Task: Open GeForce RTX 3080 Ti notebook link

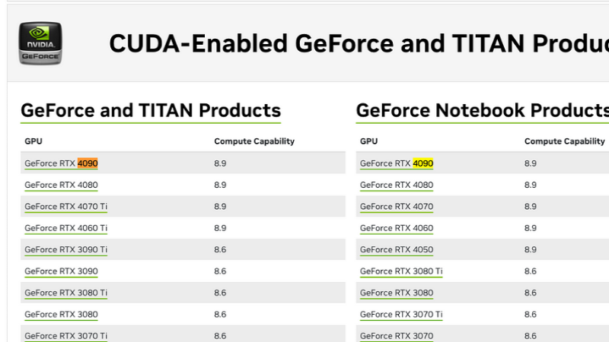Action: tap(401, 271)
